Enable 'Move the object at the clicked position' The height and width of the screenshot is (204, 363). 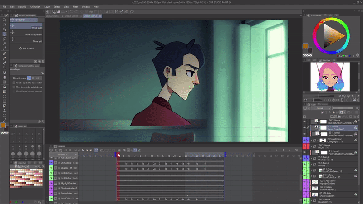14,83
